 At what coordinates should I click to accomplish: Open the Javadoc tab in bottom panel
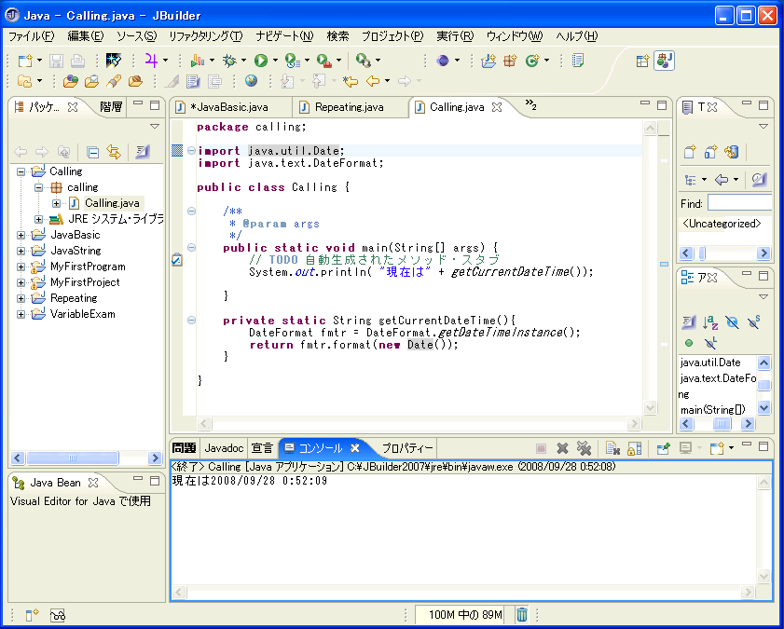[x=224, y=448]
